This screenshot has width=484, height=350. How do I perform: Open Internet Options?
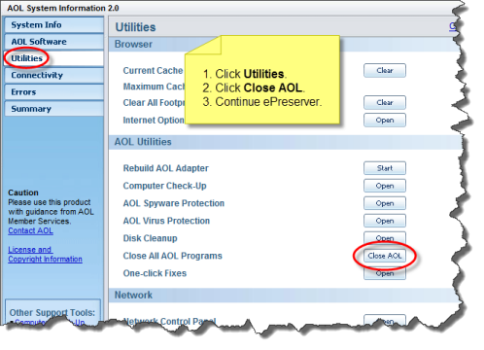(x=385, y=121)
